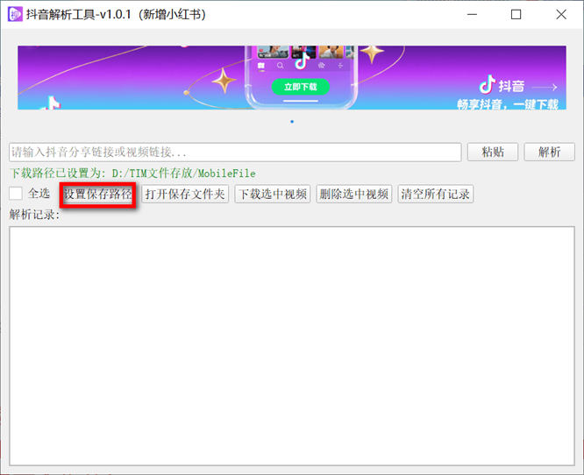Click inside the empty 解析记录 list area
This screenshot has width=584, height=475.
pyautogui.click(x=291, y=346)
